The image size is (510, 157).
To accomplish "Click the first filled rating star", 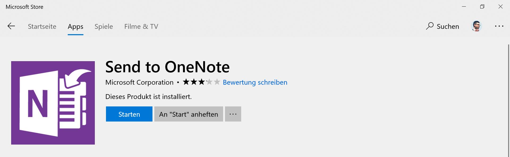I will [186, 82].
